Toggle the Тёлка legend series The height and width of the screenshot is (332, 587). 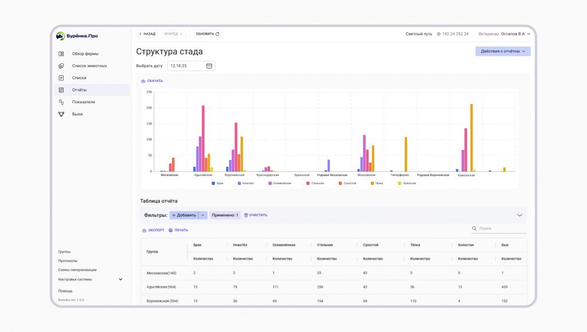[x=377, y=183]
